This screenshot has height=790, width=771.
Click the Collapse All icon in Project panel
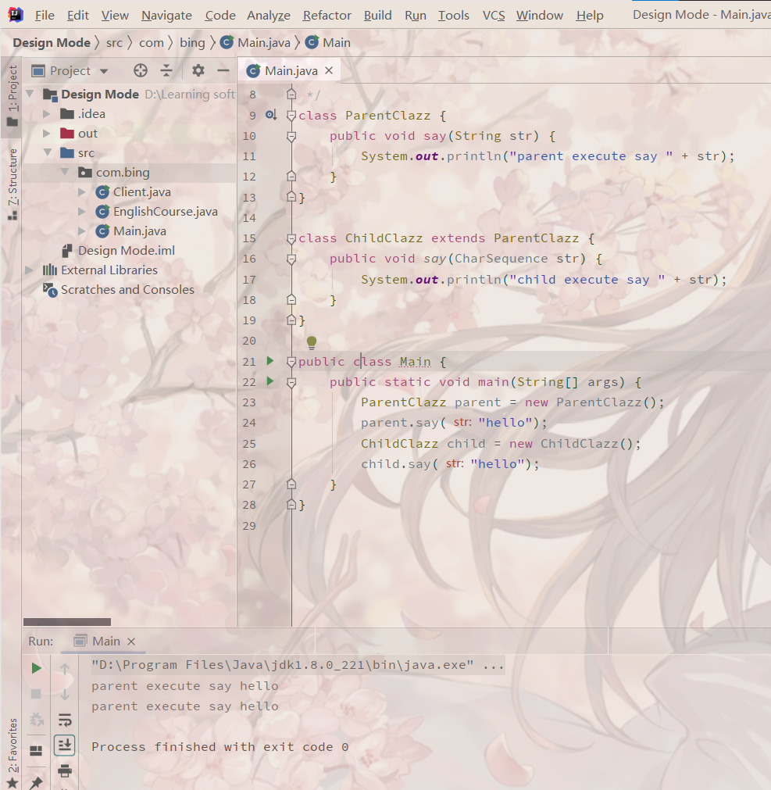pyautogui.click(x=166, y=70)
